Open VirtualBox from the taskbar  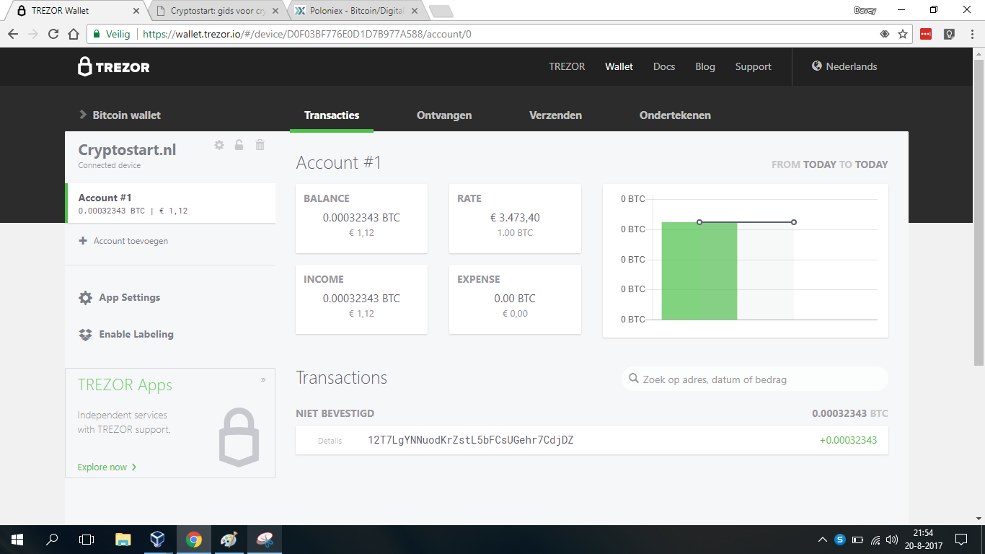click(x=158, y=540)
